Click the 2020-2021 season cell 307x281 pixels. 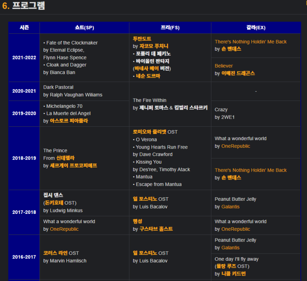24,91
